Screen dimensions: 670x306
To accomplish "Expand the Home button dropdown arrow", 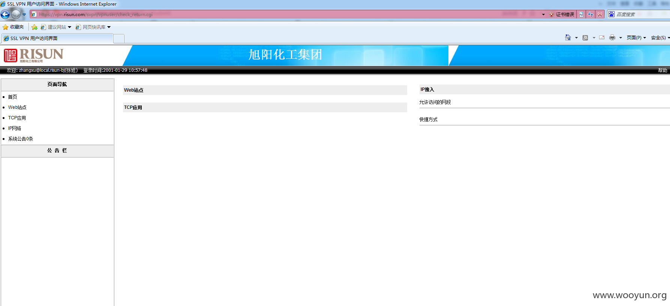I will tap(576, 38).
